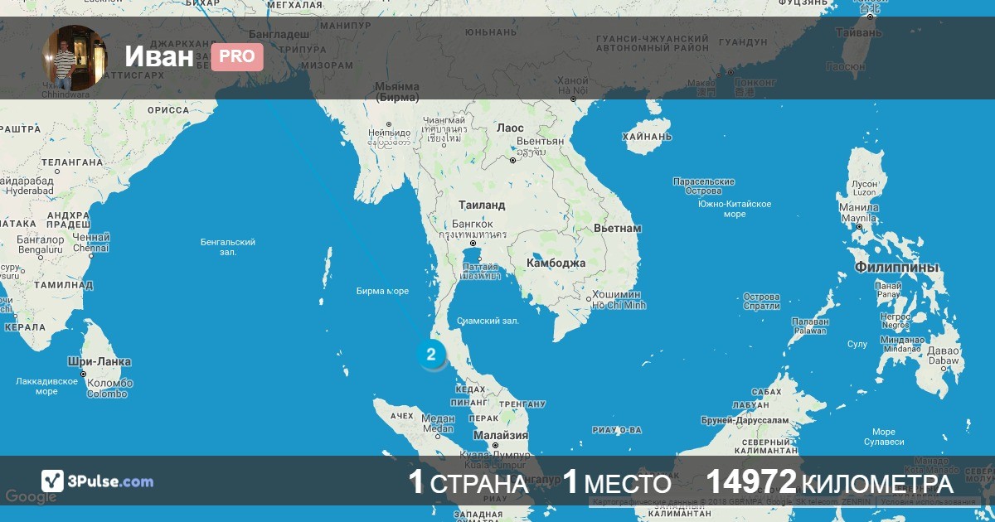The image size is (995, 522).
Task: Click the 14972 КИЛОМЕТРА distance statistic
Action: [829, 482]
